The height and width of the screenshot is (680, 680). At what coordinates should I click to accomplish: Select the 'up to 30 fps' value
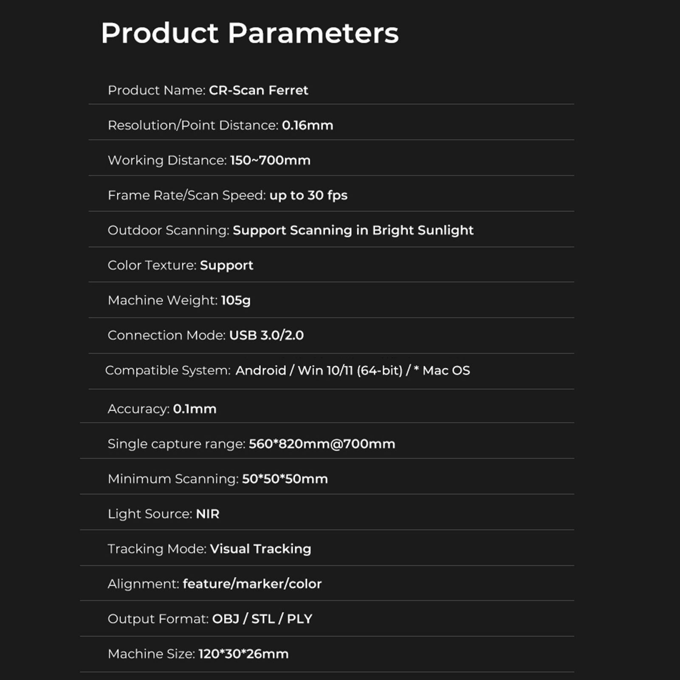coord(308,195)
